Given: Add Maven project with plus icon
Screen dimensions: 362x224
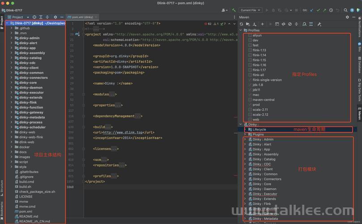Looking at the screenshot, I should pyautogui.click(x=263, y=24).
